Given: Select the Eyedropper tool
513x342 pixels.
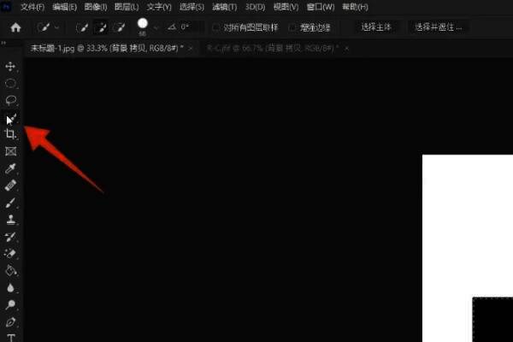Looking at the screenshot, I should coord(10,168).
